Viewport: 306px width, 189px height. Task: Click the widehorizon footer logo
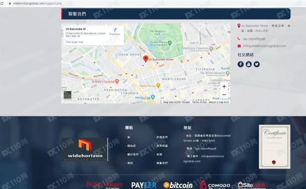pyautogui.click(x=85, y=149)
